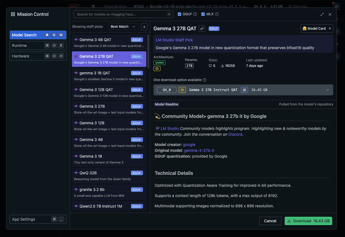Open the Model Card on Hugging Face
The width and height of the screenshot is (345, 237).
point(317,29)
